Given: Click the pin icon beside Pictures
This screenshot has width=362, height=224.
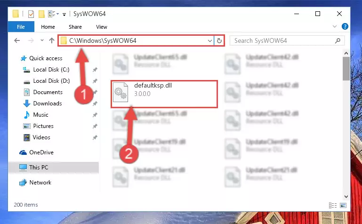Looking at the screenshot, I should point(95,126).
